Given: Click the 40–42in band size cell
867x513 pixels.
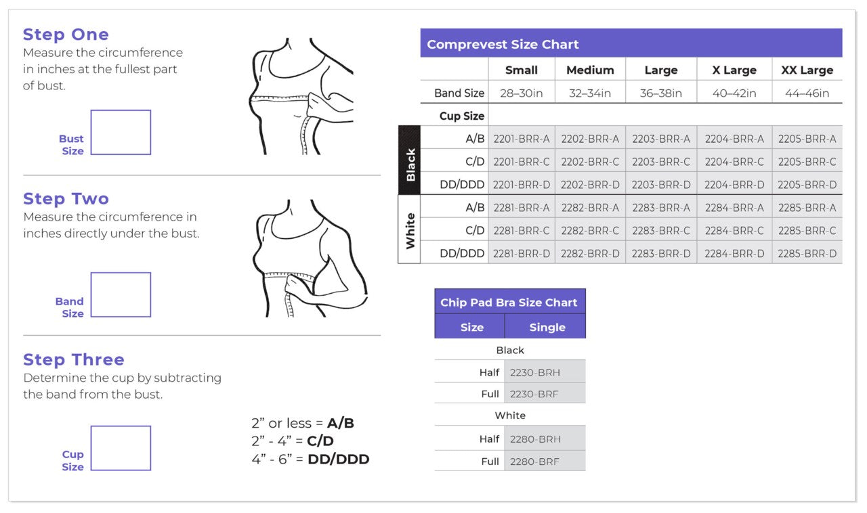Looking at the screenshot, I should tap(734, 93).
